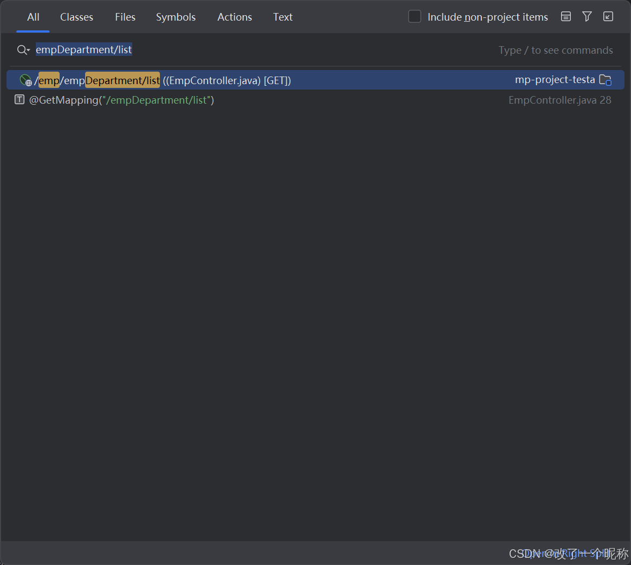
Task: Click the endpoint icon beside /emp/empDepartment/list
Action: pyautogui.click(x=26, y=80)
